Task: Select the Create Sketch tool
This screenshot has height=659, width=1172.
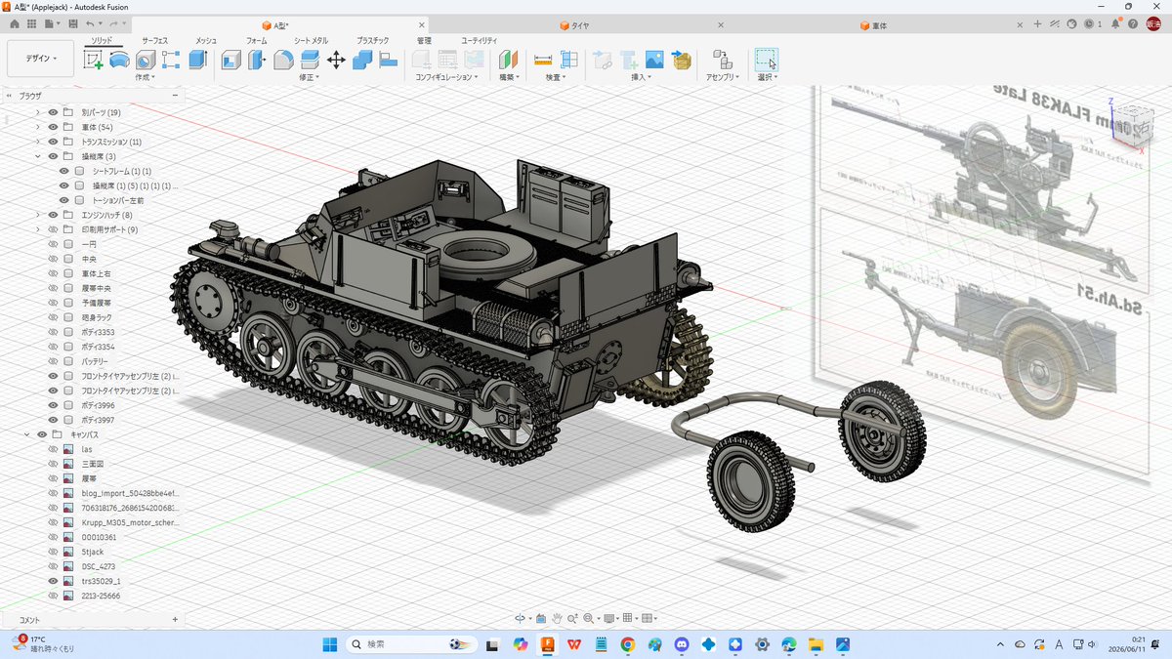Action: [x=94, y=60]
